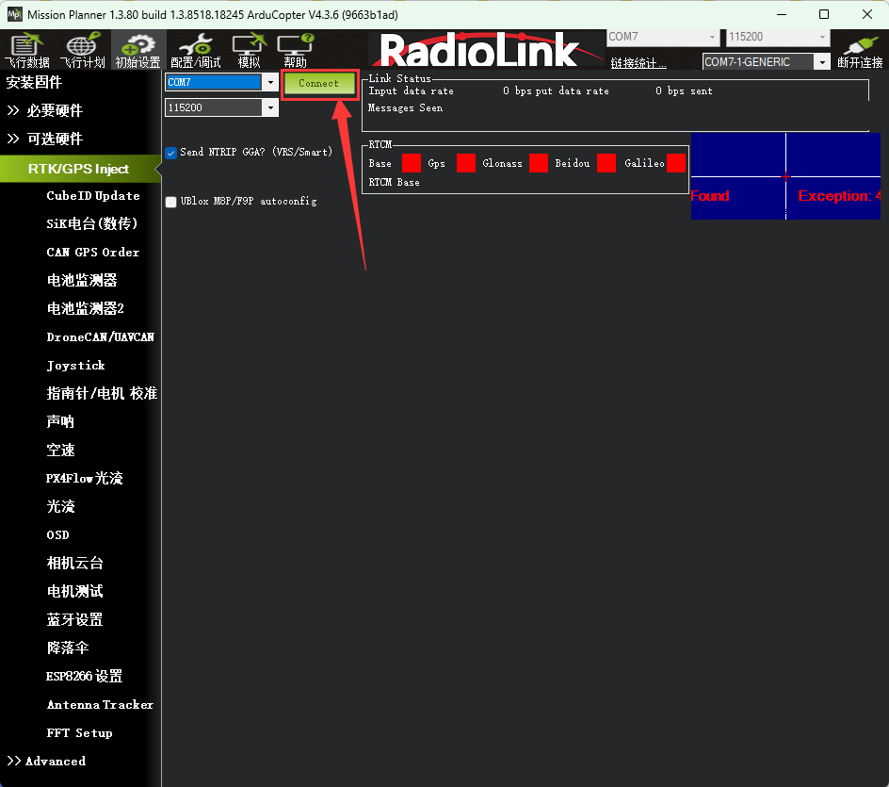Image resolution: width=889 pixels, height=787 pixels.
Task: Open the COM7 port dropdown in RTK panel
Action: tap(270, 83)
